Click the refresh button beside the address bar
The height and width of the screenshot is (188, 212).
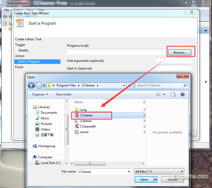[130, 85]
